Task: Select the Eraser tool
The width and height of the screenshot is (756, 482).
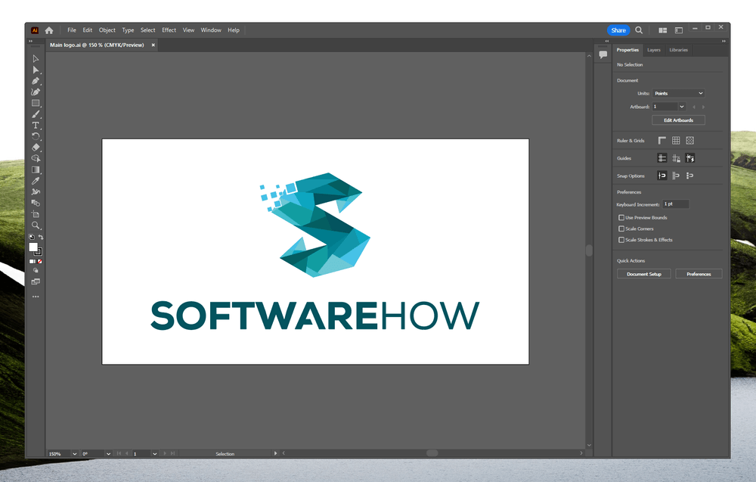Action: click(36, 148)
